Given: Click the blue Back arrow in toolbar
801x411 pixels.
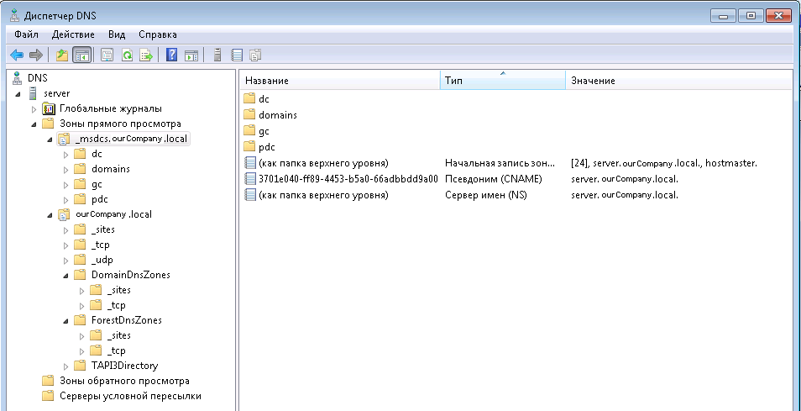Looking at the screenshot, I should (x=16, y=55).
